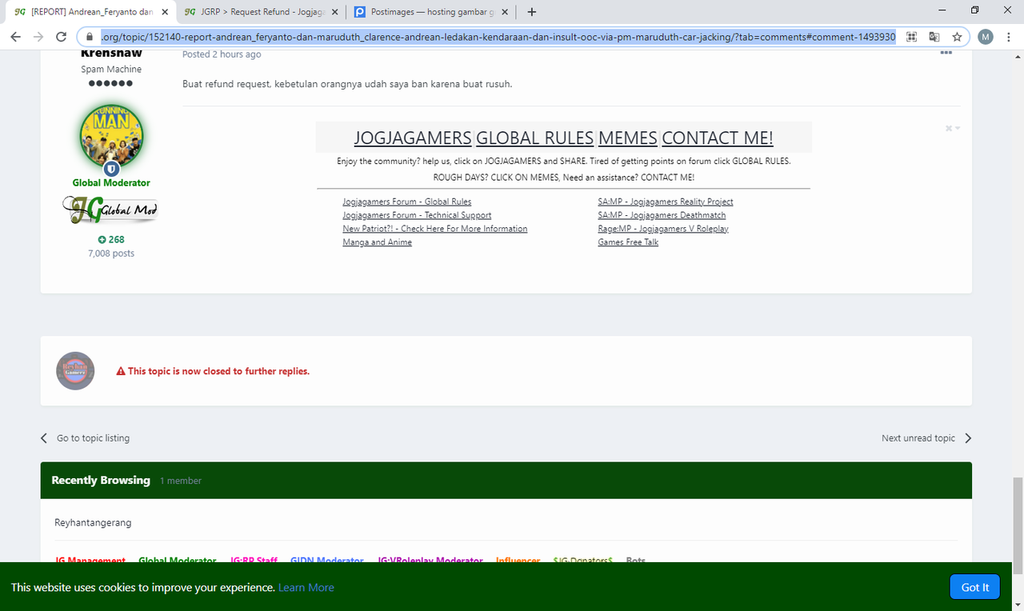Screen dimensions: 1024x611
Task: Open the CONTACT ME! signature link
Action: tap(718, 138)
